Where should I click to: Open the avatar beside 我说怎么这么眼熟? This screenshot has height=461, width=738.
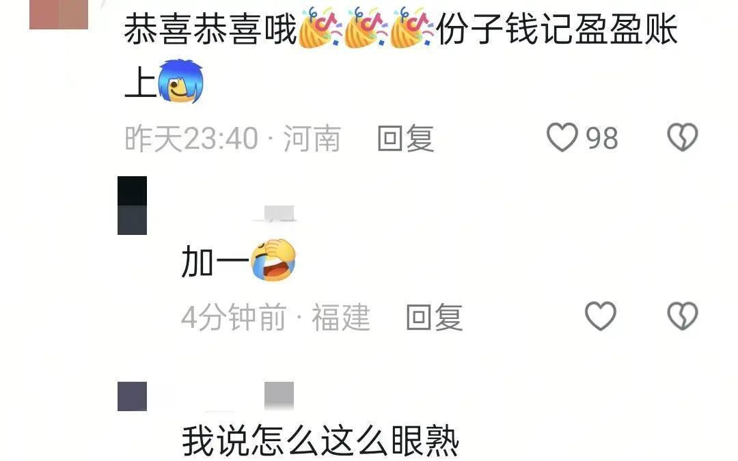pos(133,396)
